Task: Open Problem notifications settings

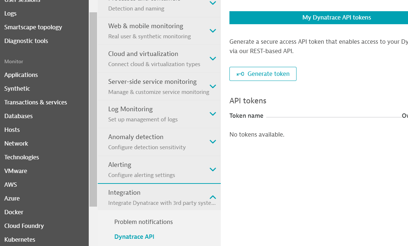Action: click(144, 221)
